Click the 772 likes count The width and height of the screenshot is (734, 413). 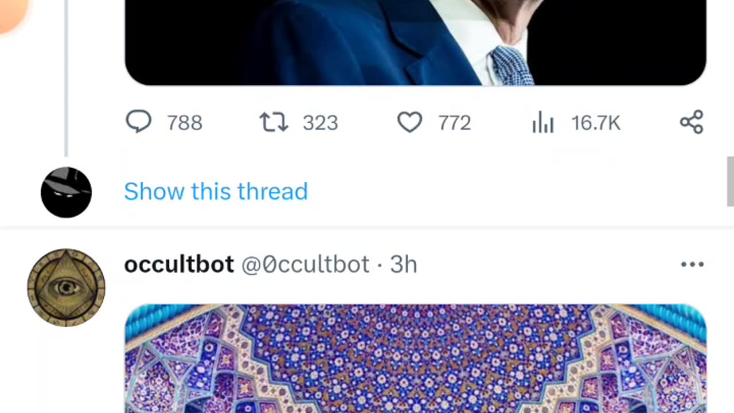pyautogui.click(x=454, y=123)
